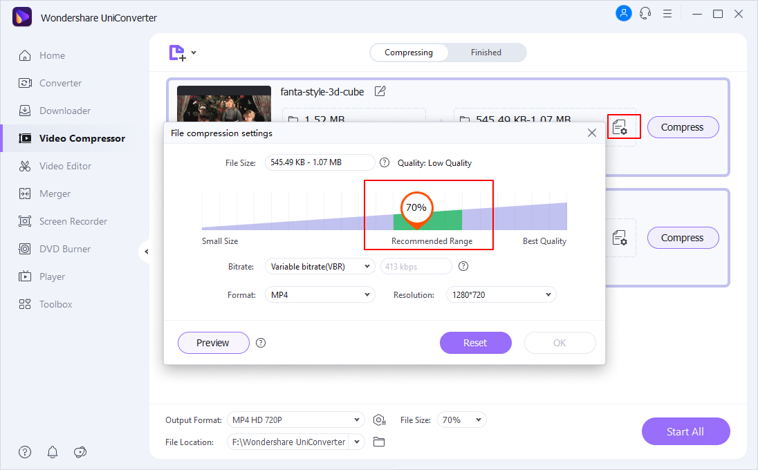
Task: Open output folder icon
Action: (379, 442)
